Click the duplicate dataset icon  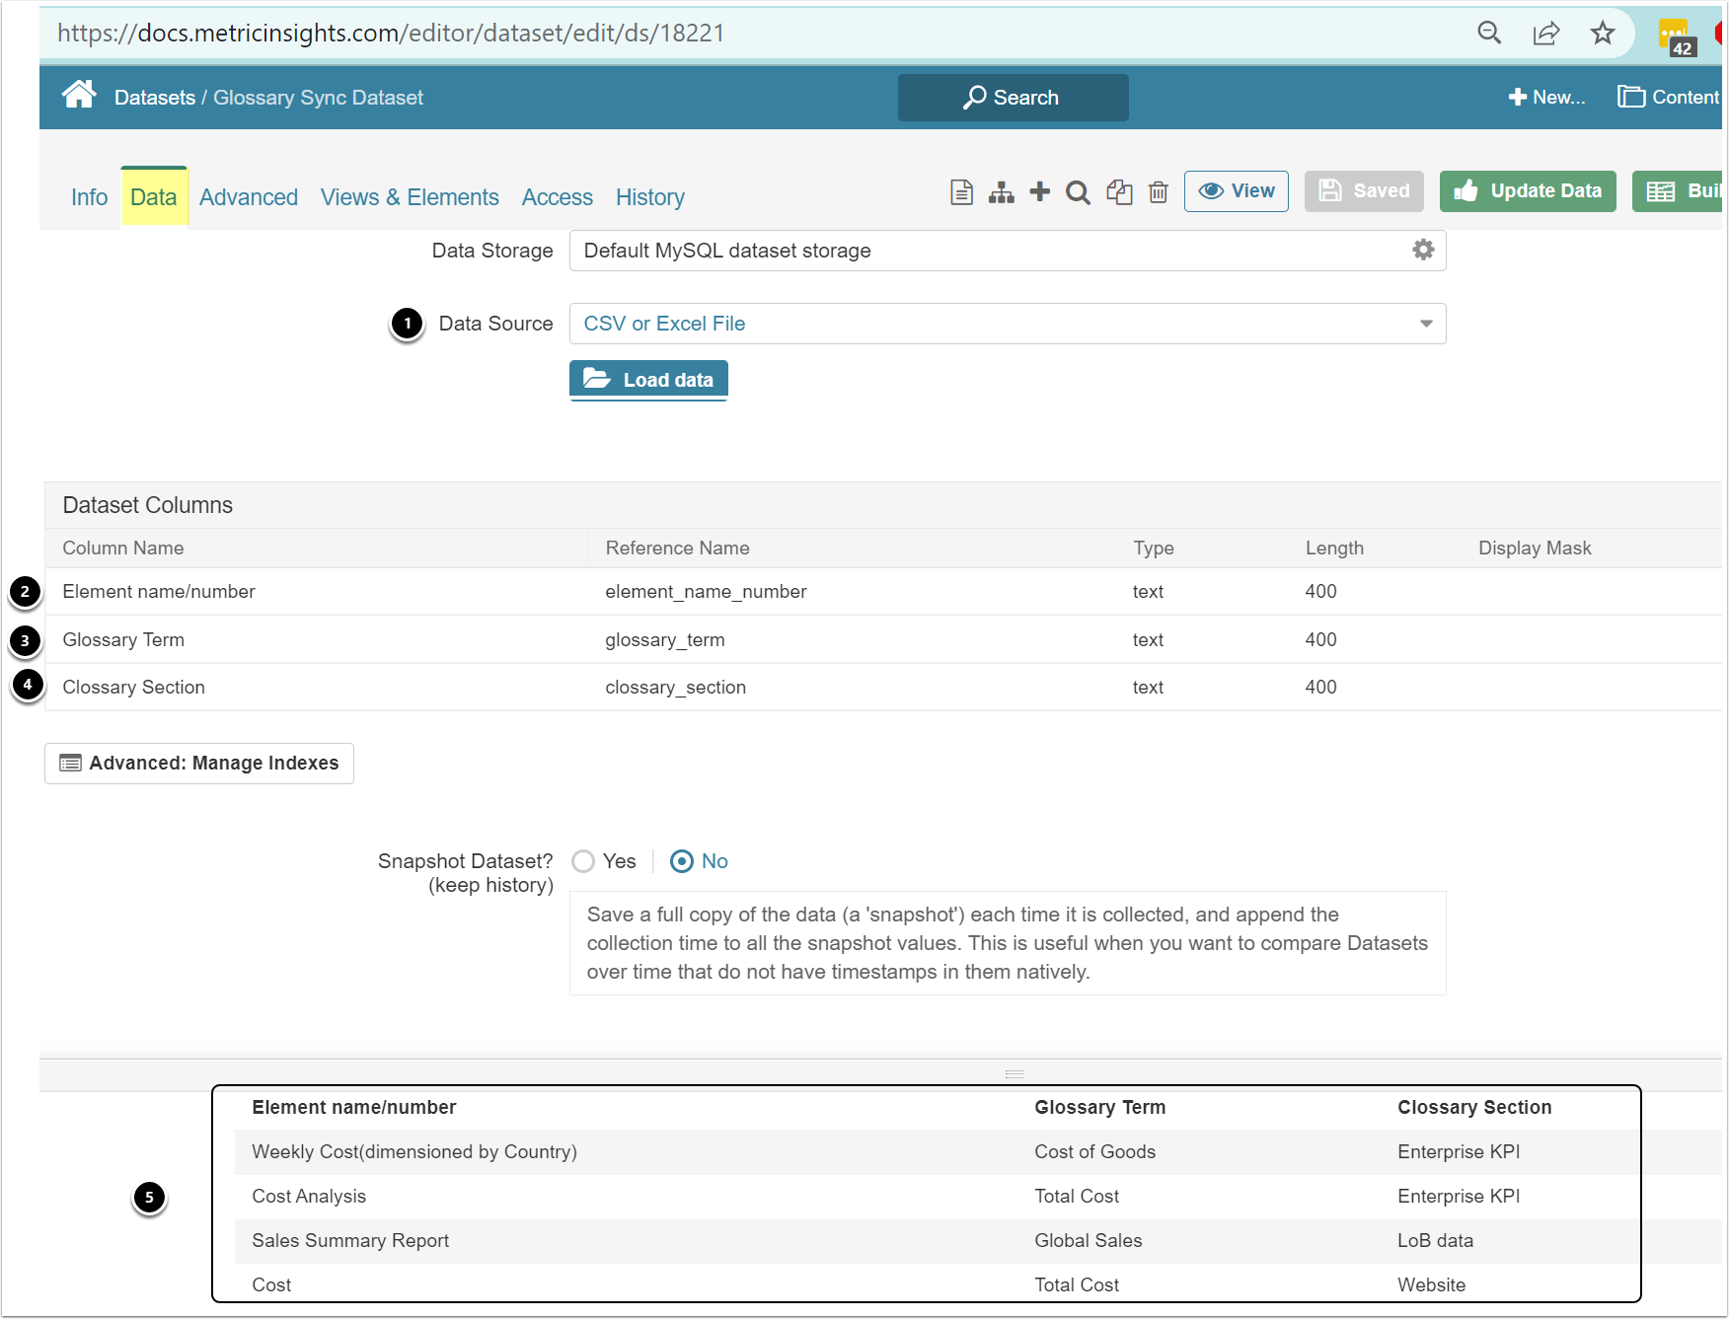pyautogui.click(x=1119, y=191)
